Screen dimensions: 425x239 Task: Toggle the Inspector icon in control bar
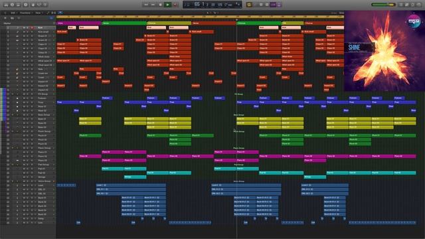click(x=12, y=5)
